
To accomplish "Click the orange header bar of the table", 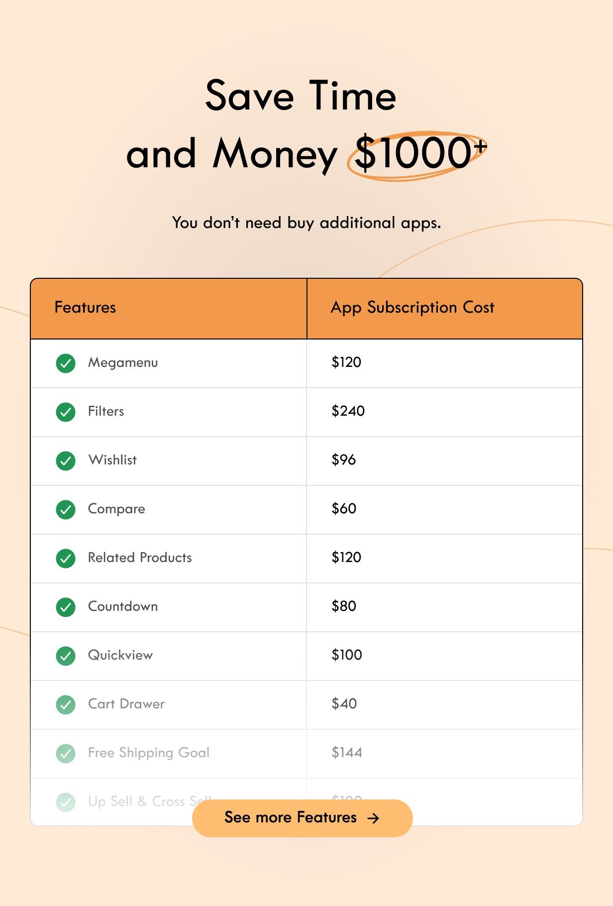I will click(x=306, y=308).
